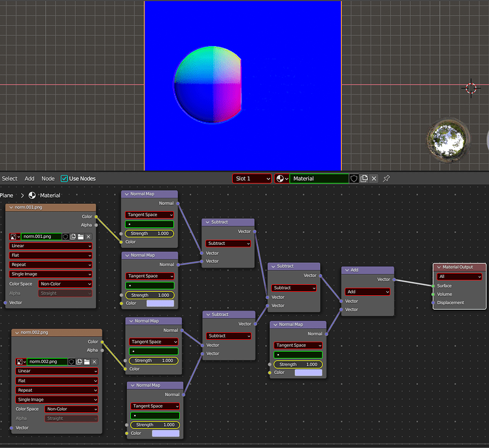Screen dimensions: 489x448
Task: Open image browse dropdown in norm.001.png node
Action: pos(15,237)
